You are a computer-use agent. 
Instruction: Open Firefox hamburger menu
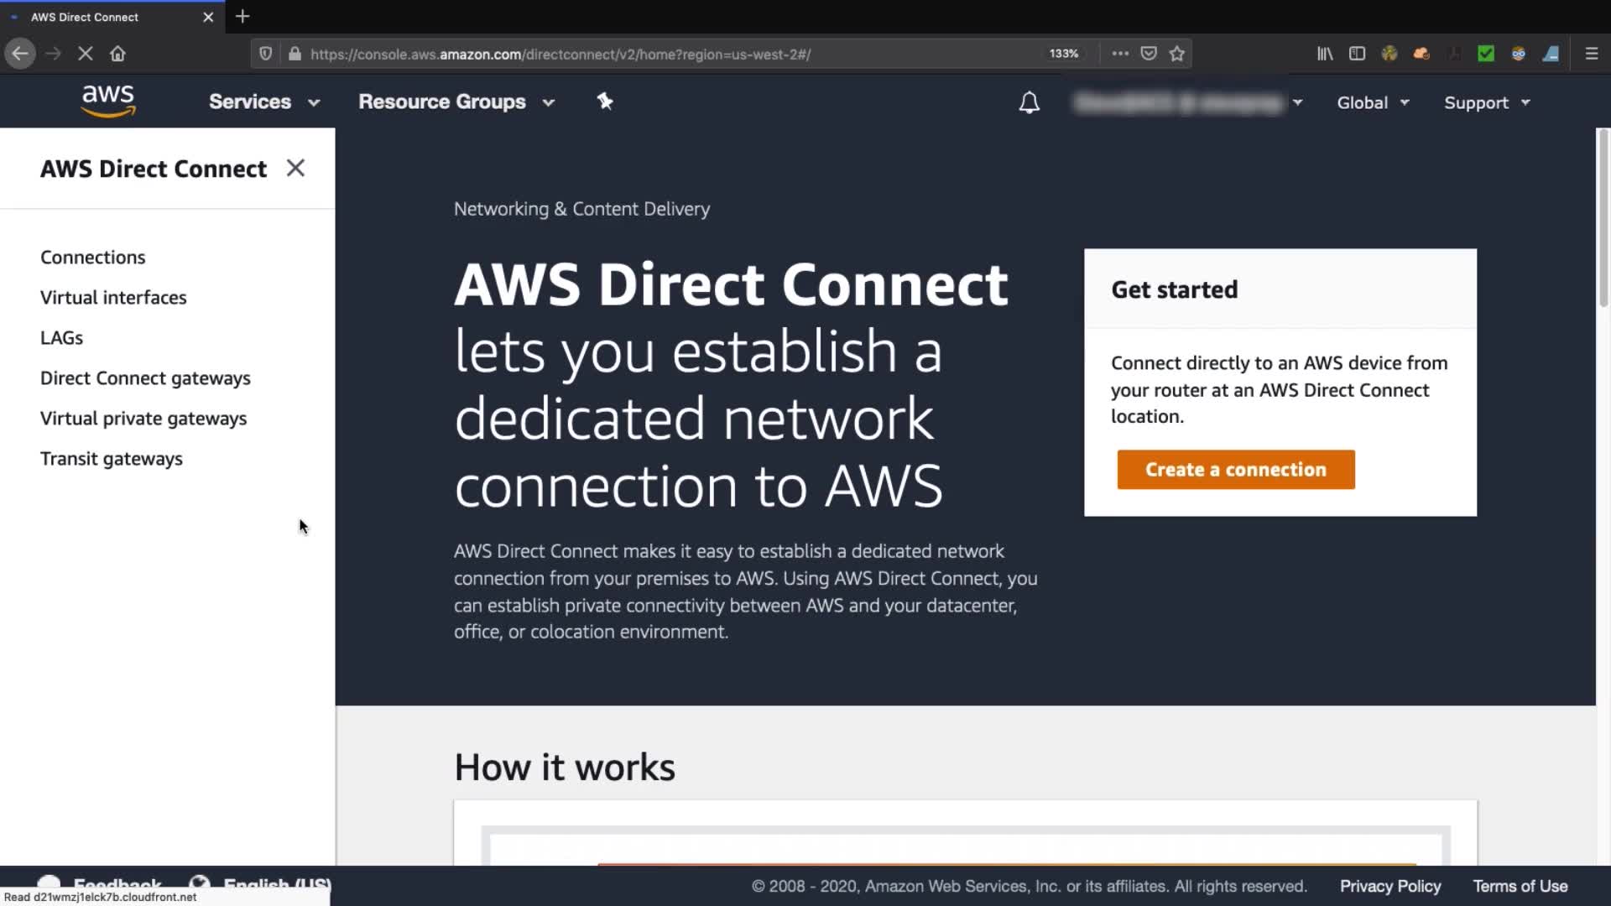1591,54
